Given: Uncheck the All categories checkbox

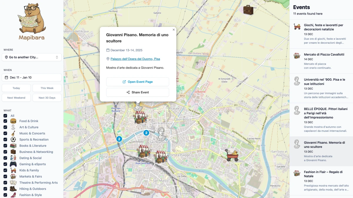Looking at the screenshot, I should coord(5,116).
